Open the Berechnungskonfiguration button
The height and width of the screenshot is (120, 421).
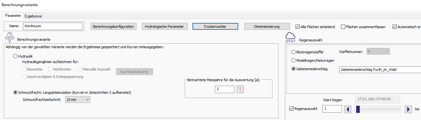point(113,27)
